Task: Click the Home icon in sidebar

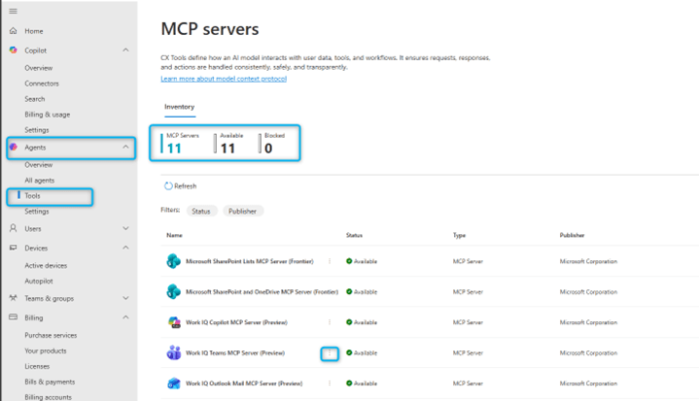Action: click(x=13, y=31)
